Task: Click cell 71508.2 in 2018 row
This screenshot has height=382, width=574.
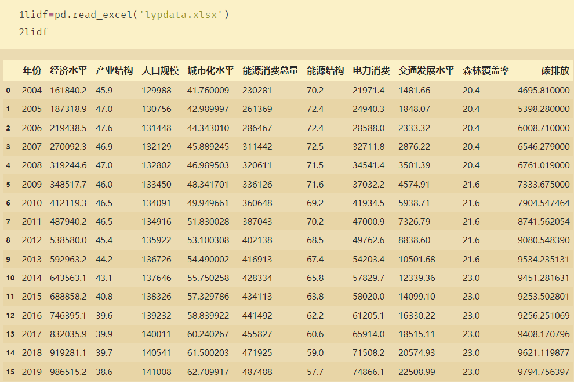Action: [x=369, y=353]
